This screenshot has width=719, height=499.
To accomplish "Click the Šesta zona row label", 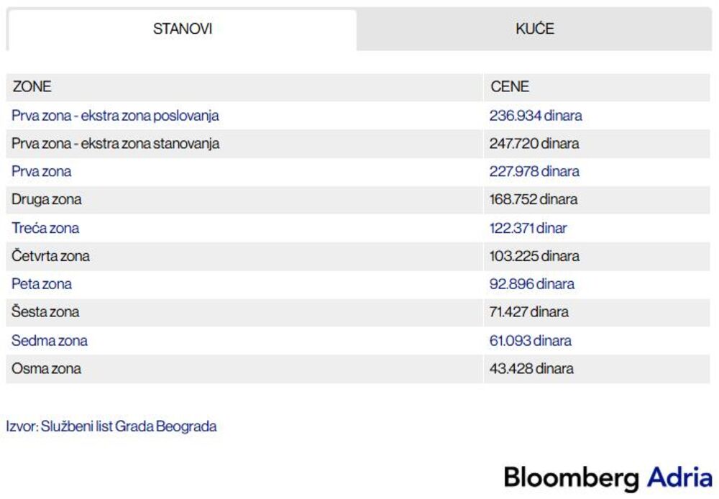I will pos(45,312).
